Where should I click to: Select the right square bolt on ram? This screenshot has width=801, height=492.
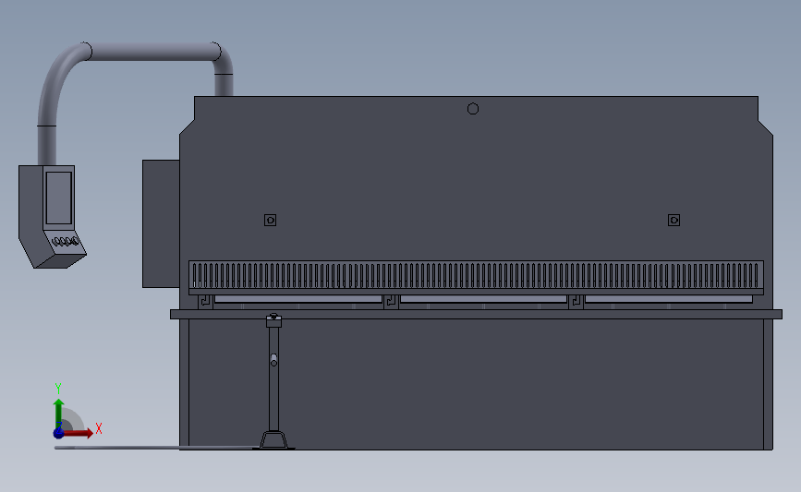click(x=674, y=220)
